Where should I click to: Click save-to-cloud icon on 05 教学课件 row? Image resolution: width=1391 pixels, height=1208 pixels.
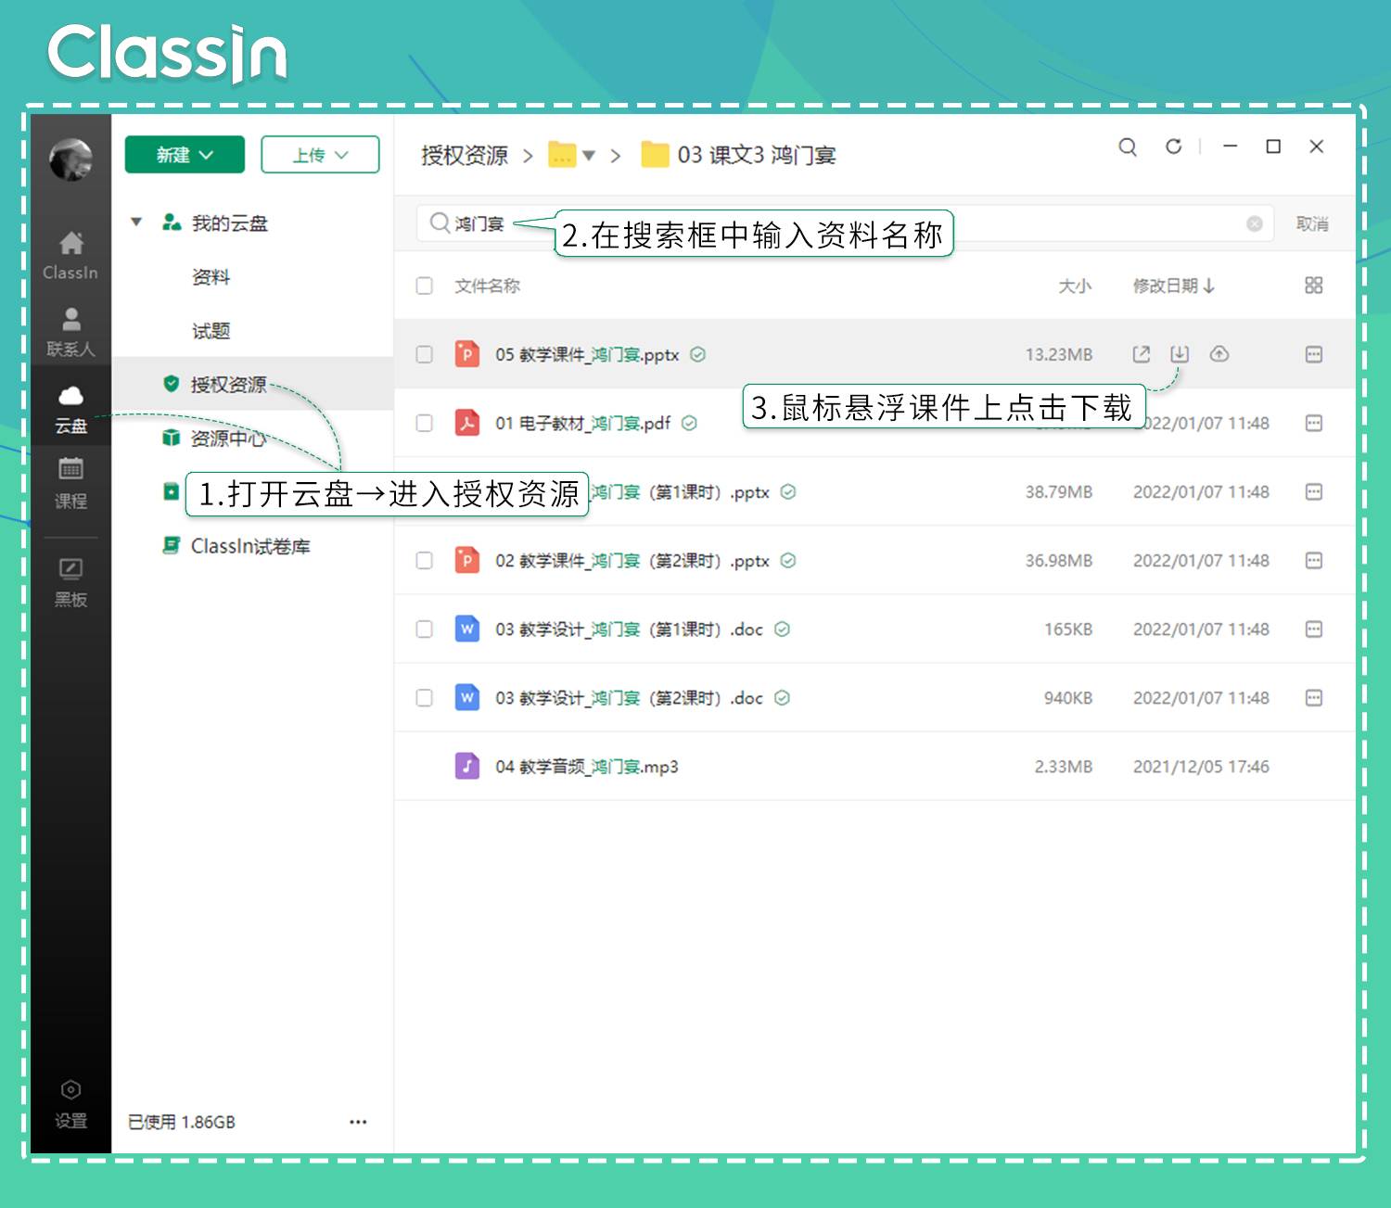[x=1219, y=354]
